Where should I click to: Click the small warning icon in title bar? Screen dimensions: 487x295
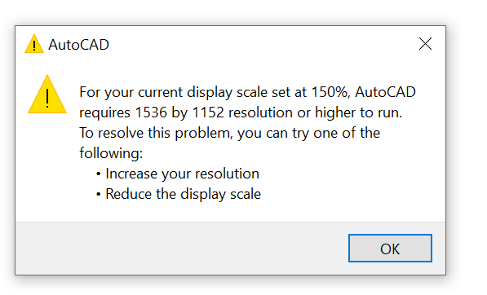click(34, 44)
